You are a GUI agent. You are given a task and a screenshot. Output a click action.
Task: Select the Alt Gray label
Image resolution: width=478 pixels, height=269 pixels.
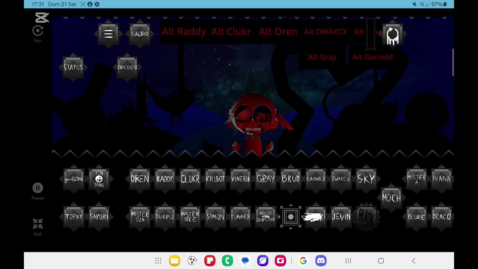click(x=322, y=57)
